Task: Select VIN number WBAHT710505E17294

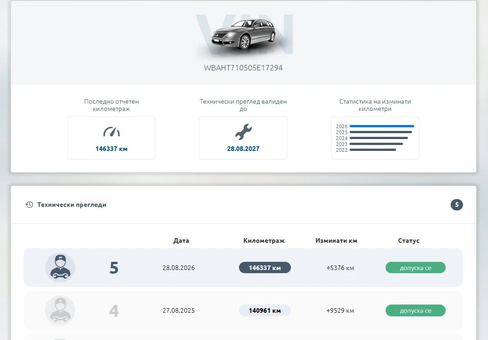Action: (x=243, y=68)
